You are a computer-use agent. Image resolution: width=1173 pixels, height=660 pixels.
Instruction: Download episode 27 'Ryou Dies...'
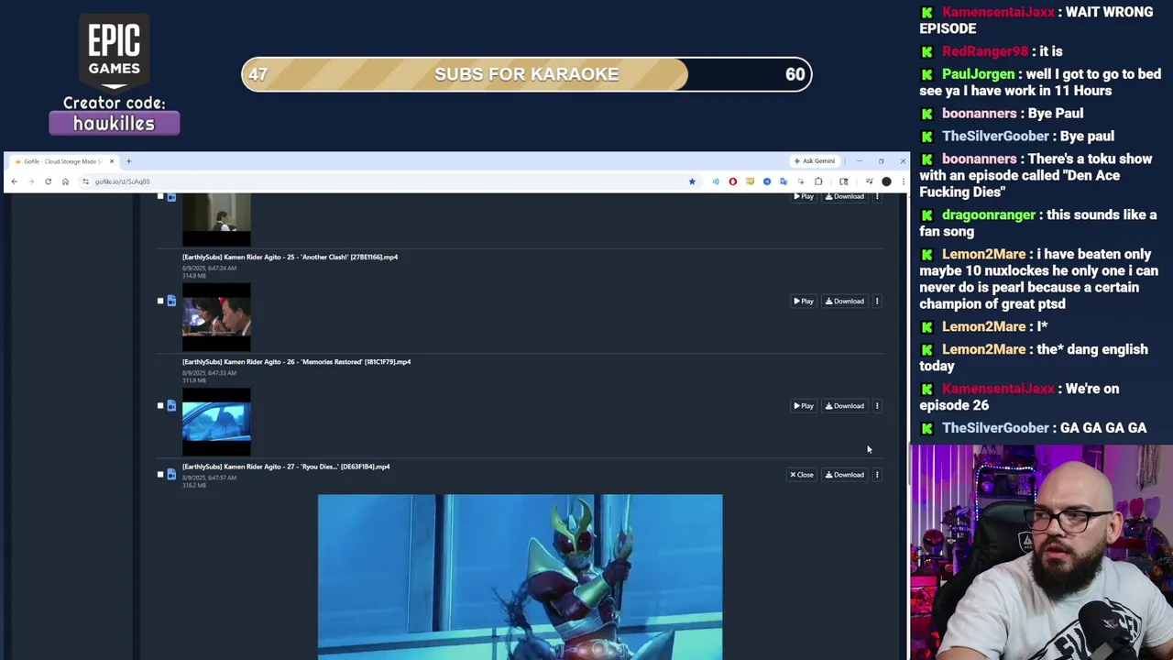[x=845, y=474]
